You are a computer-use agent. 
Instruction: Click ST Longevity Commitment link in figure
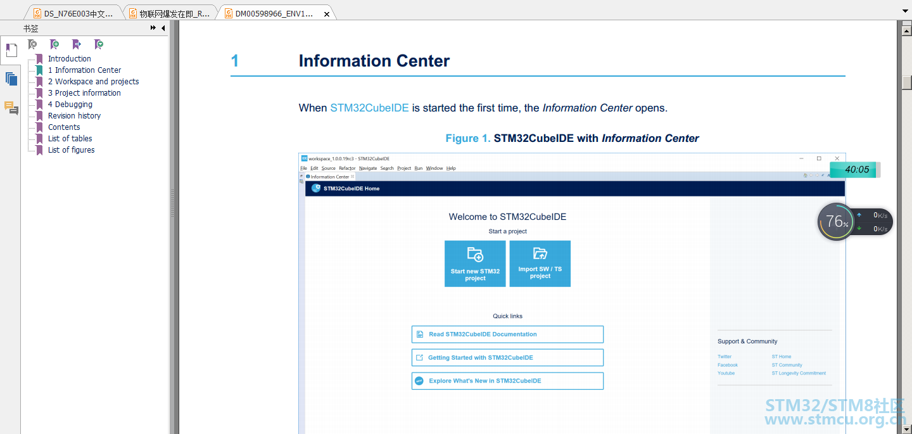(799, 373)
